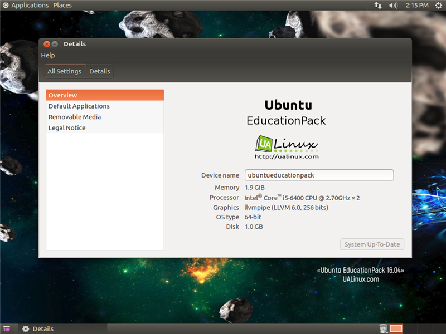The image size is (446, 334).
Task: Open the Legal Notice section
Action: pos(105,128)
